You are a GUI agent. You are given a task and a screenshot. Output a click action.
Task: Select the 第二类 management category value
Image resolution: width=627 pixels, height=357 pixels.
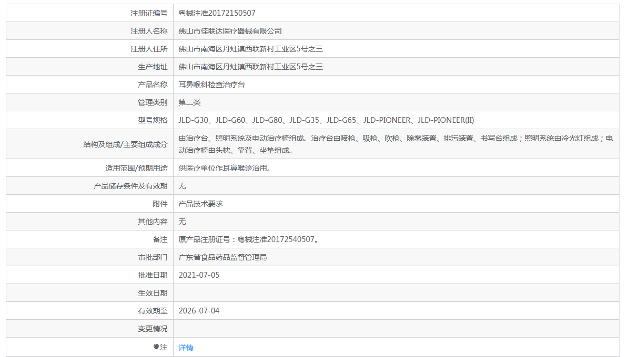(189, 102)
